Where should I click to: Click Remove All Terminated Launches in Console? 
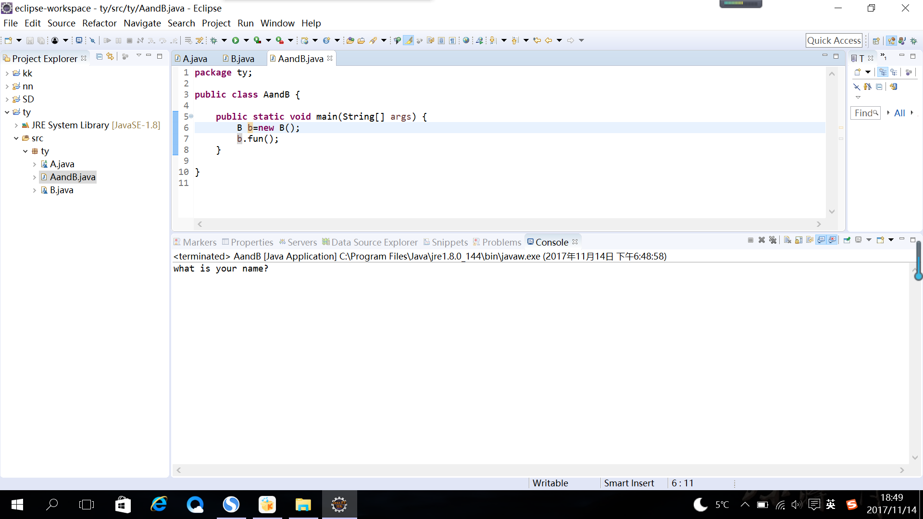click(773, 240)
